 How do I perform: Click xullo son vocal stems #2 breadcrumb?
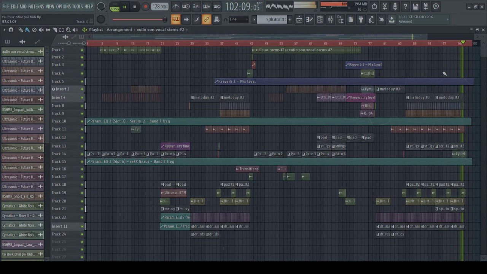(x=161, y=30)
